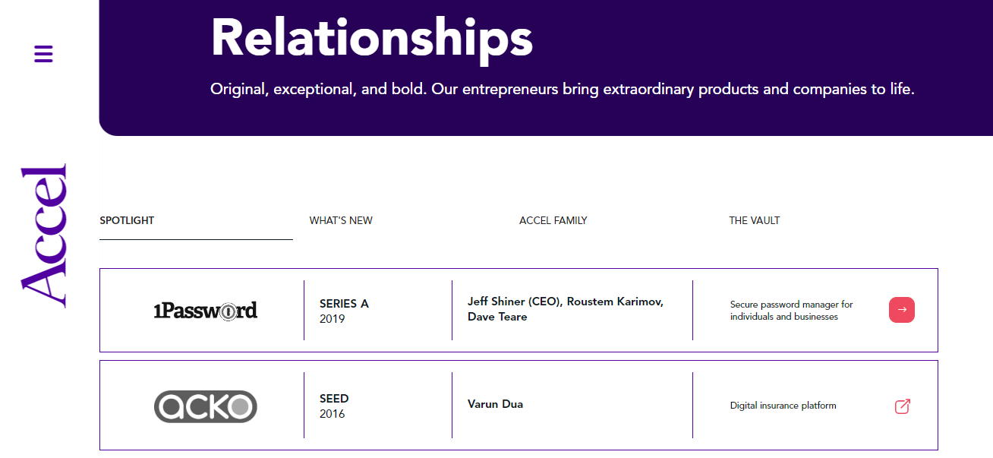Screen dimensions: 993x458
Task: Go to The Vault tab
Action: click(x=754, y=221)
